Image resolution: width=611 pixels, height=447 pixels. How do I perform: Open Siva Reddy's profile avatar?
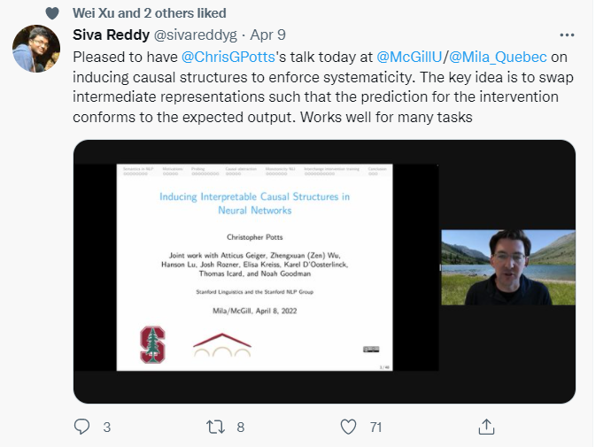click(x=36, y=48)
